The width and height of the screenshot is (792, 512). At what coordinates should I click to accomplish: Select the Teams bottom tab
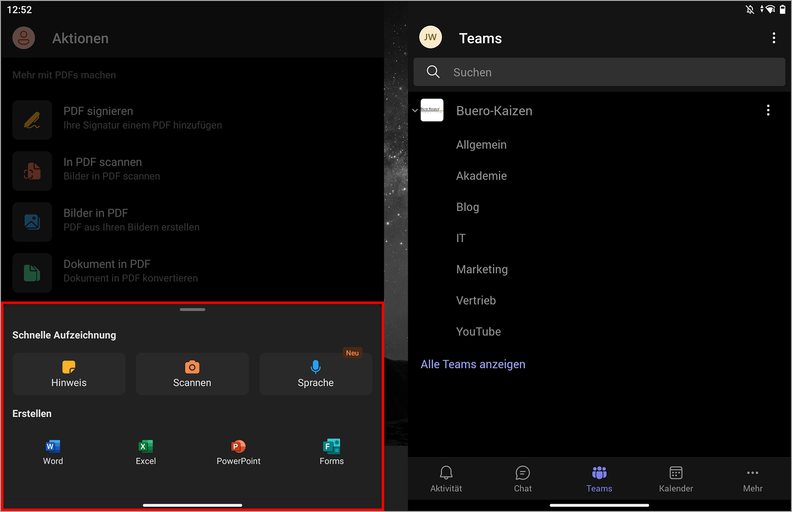tap(599, 479)
